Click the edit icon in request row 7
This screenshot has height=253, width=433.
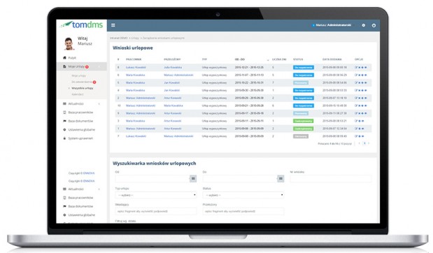click(x=356, y=136)
